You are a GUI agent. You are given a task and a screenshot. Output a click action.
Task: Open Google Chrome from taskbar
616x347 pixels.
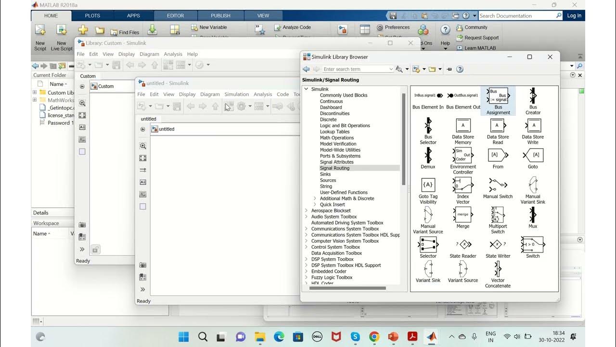pos(374,336)
